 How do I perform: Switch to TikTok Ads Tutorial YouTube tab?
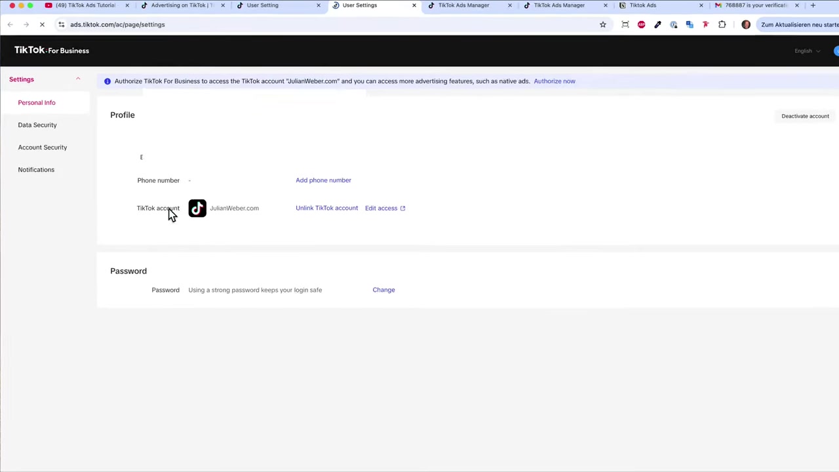coord(85,5)
